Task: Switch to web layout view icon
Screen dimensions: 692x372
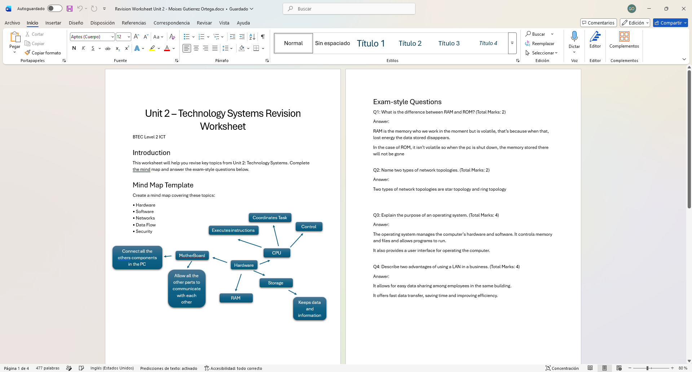Action: coord(619,368)
